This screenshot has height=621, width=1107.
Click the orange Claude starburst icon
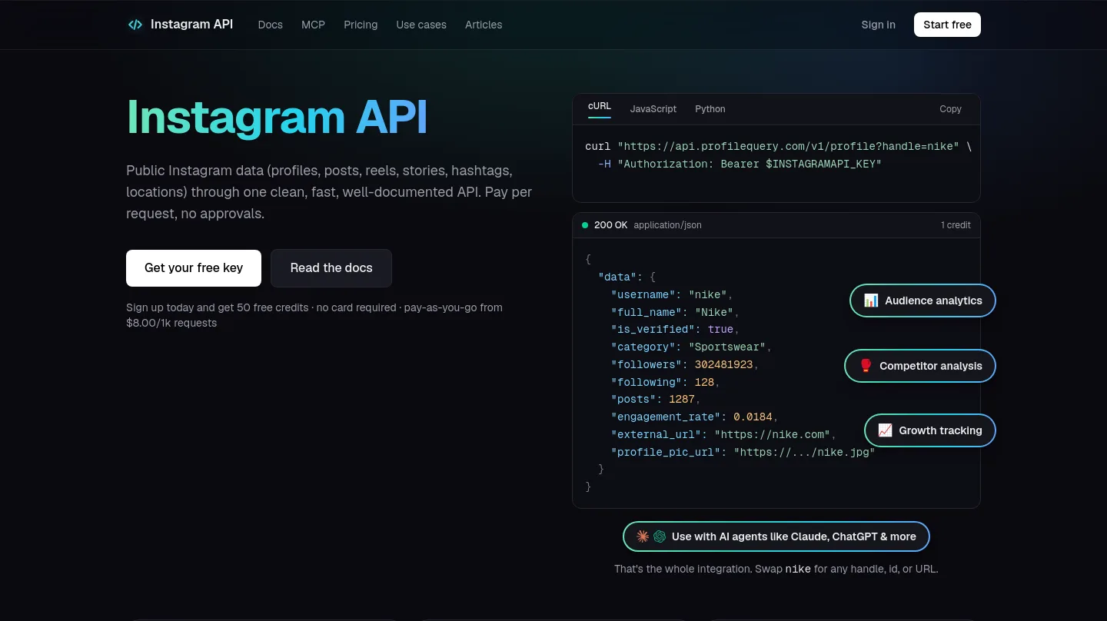(643, 536)
